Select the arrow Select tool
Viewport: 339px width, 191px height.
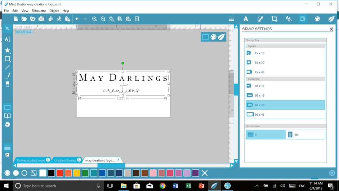pyautogui.click(x=7, y=28)
